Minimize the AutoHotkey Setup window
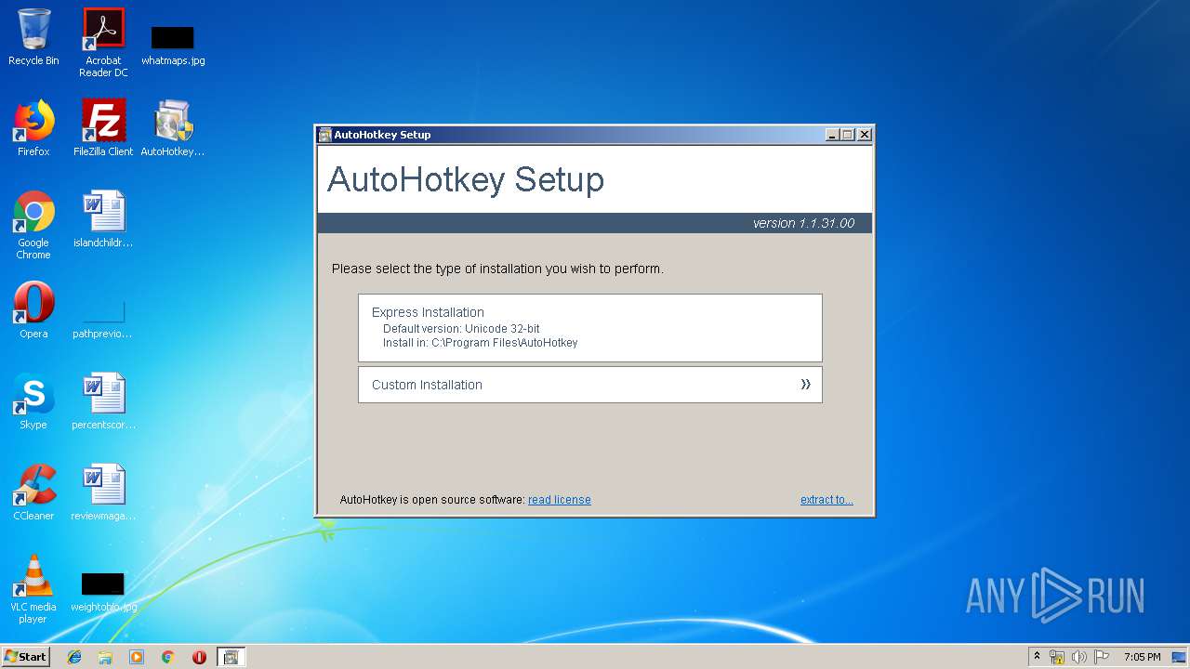Screen dimensions: 1190x669 [832, 135]
